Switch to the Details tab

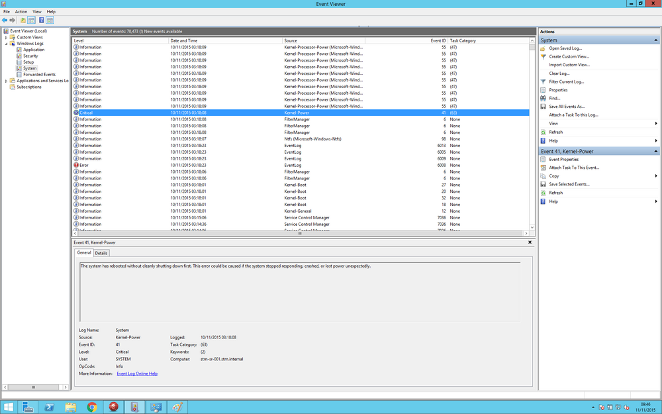(x=101, y=253)
